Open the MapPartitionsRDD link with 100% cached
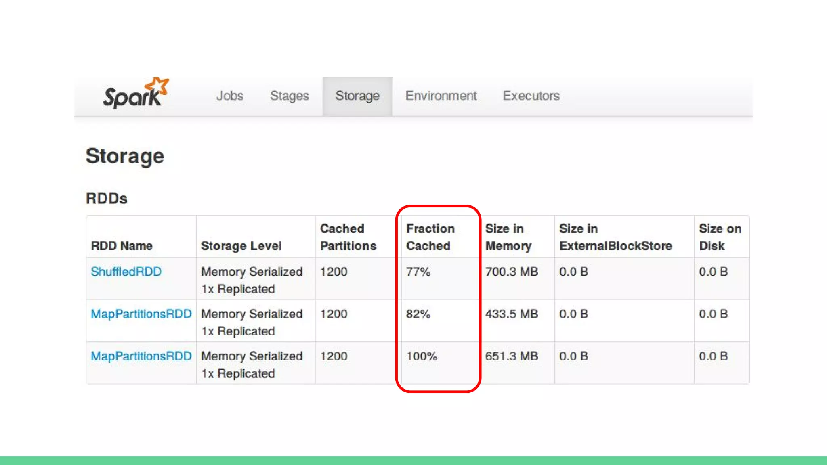The width and height of the screenshot is (827, 465). tap(141, 356)
